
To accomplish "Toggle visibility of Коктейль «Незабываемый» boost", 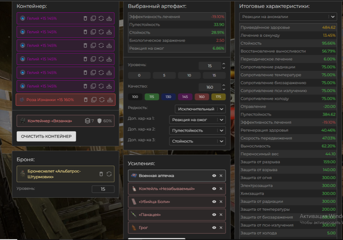I will pos(214,189).
